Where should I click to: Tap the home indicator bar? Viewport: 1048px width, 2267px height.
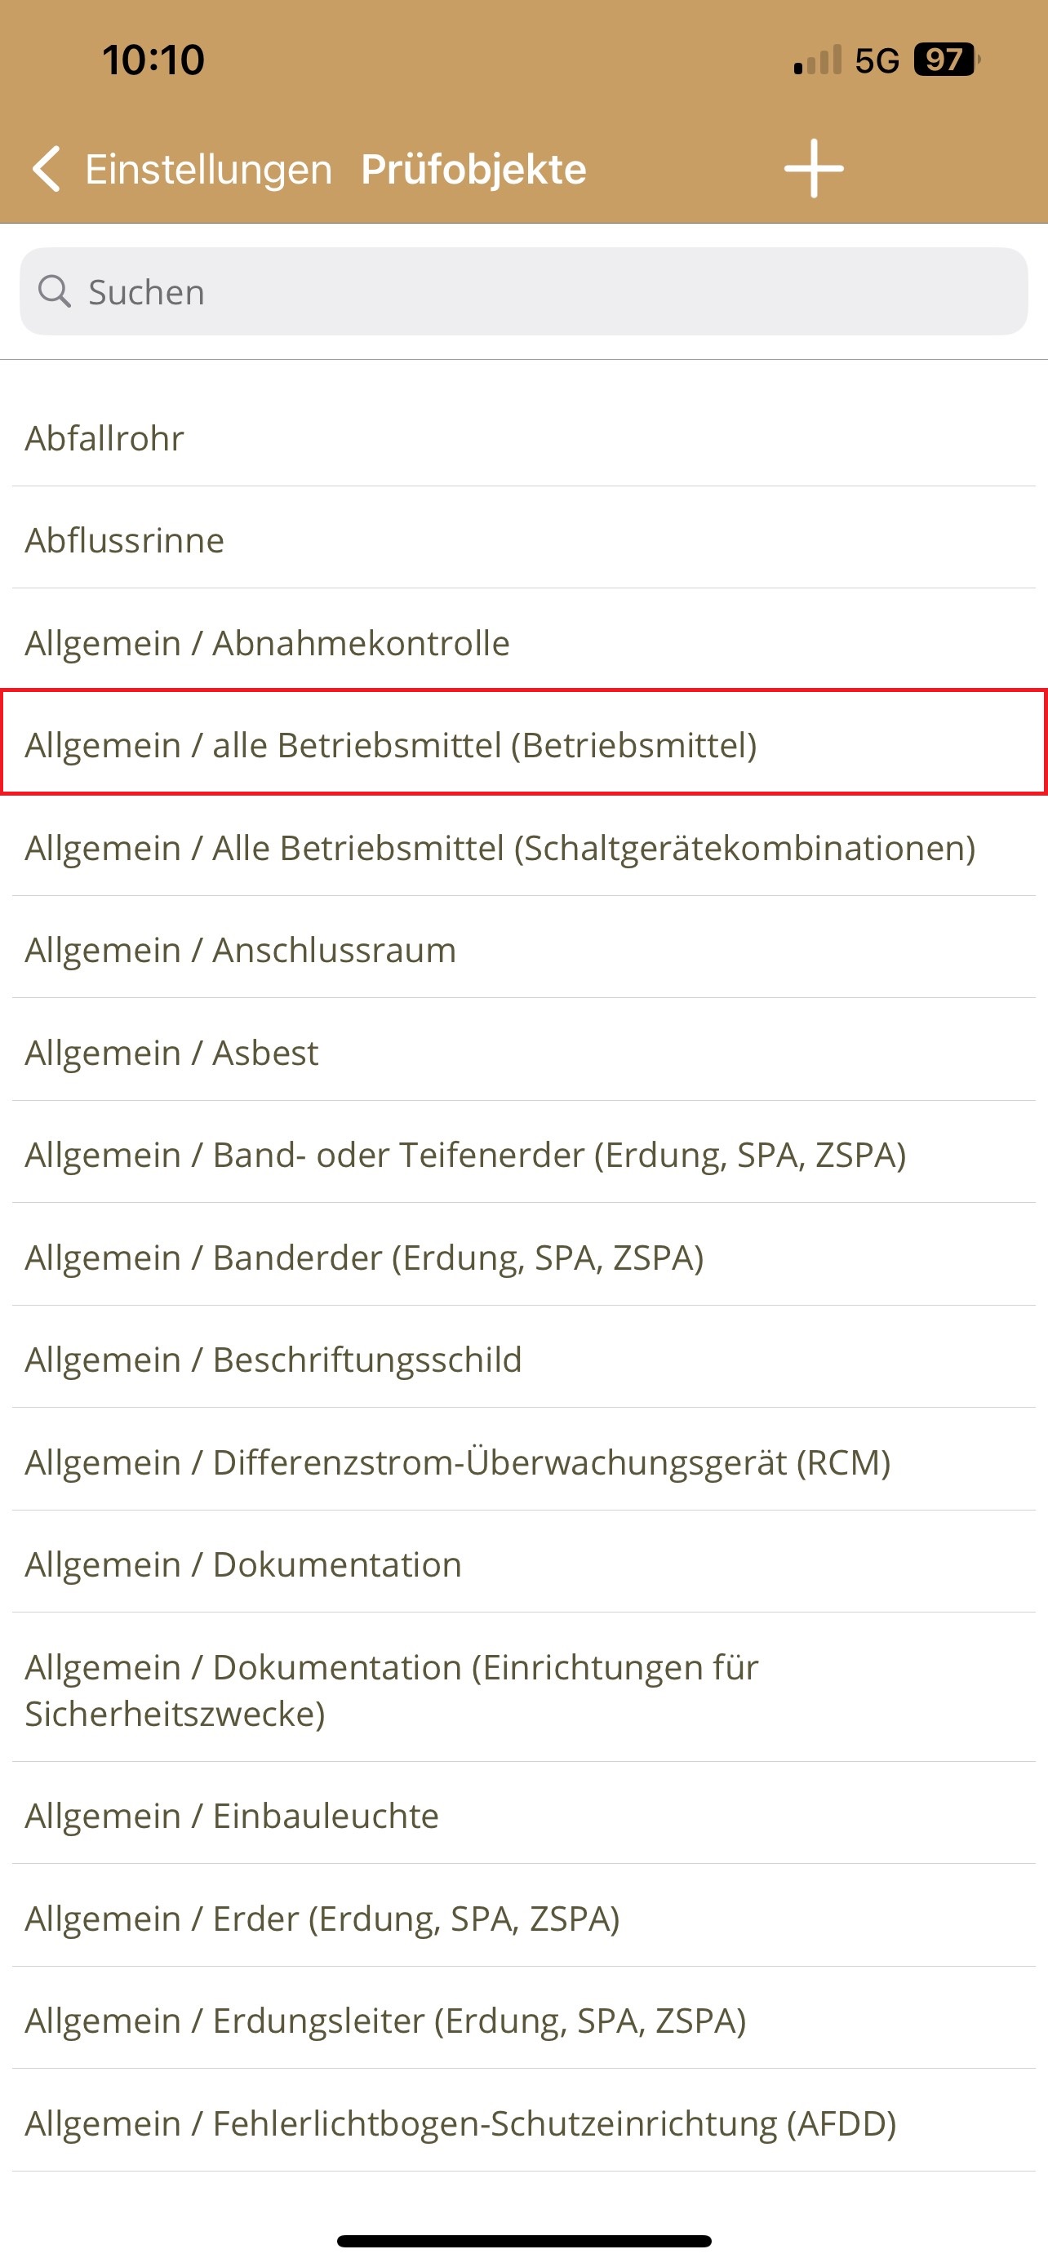click(523, 2241)
